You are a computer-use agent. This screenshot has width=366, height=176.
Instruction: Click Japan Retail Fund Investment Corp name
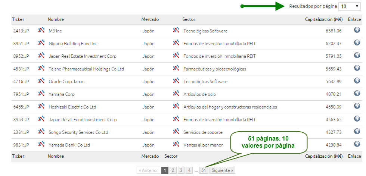pyautogui.click(x=83, y=120)
